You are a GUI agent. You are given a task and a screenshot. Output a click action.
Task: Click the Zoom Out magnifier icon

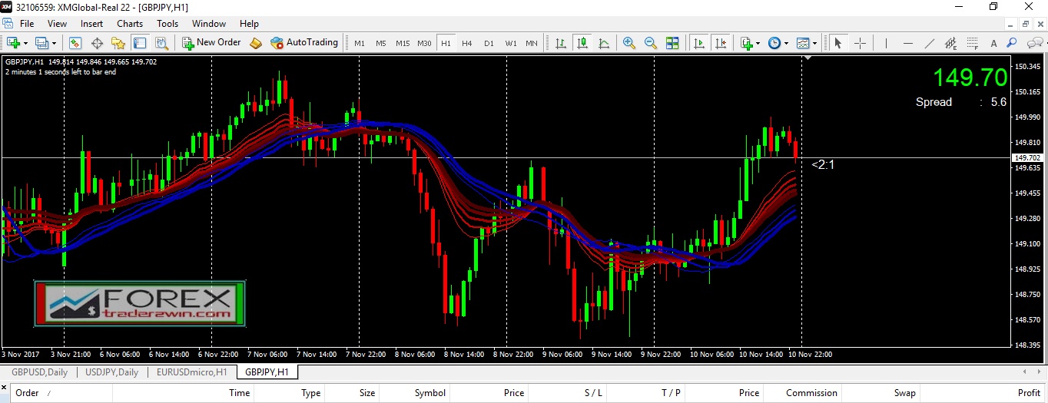point(651,43)
